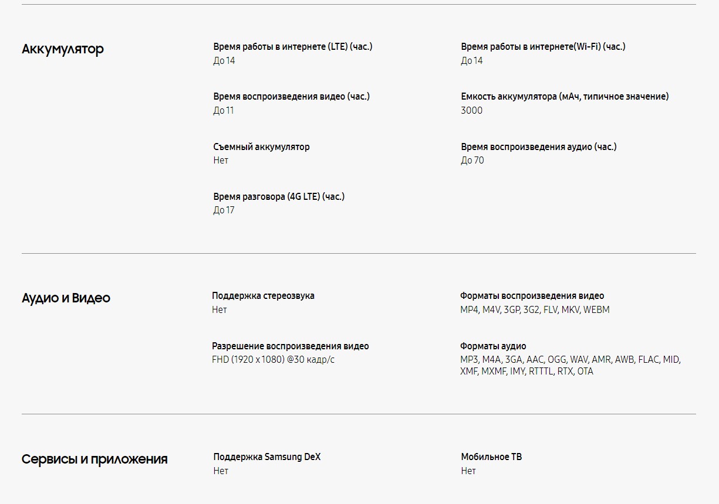Select the Аудио и Видео section heading
This screenshot has height=504, width=719.
pyautogui.click(x=66, y=298)
